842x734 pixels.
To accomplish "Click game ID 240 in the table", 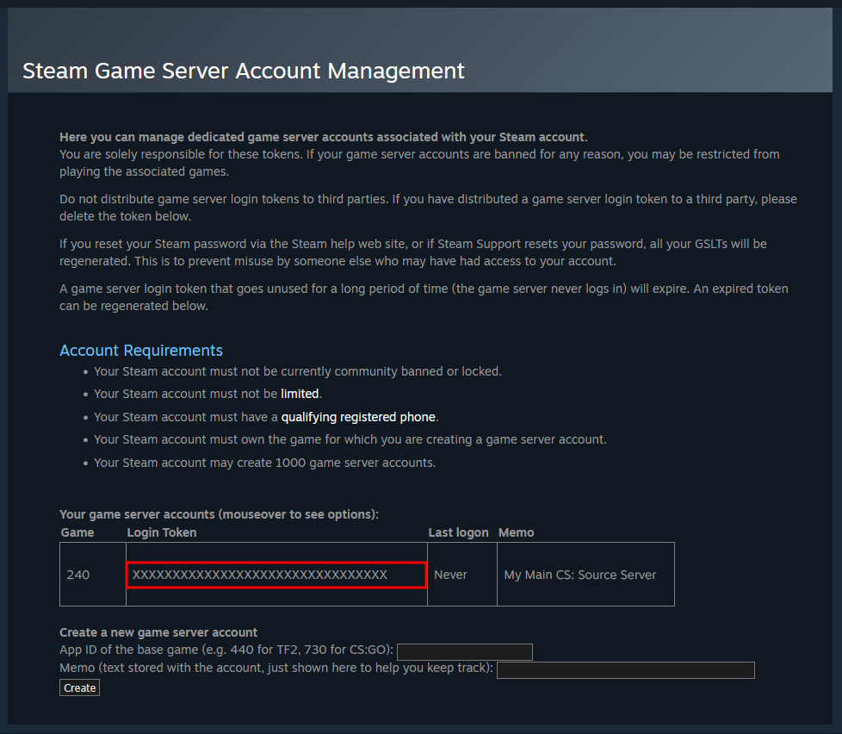I will tap(78, 575).
